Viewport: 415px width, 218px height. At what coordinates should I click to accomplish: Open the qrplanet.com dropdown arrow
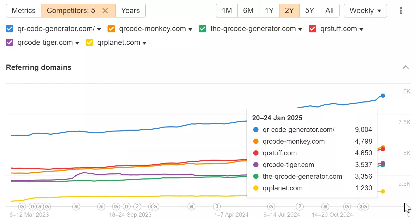coord(144,43)
